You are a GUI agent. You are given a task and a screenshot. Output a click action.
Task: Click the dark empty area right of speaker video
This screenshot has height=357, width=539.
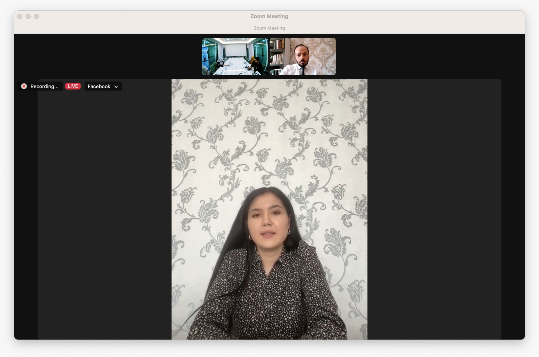(x=434, y=209)
